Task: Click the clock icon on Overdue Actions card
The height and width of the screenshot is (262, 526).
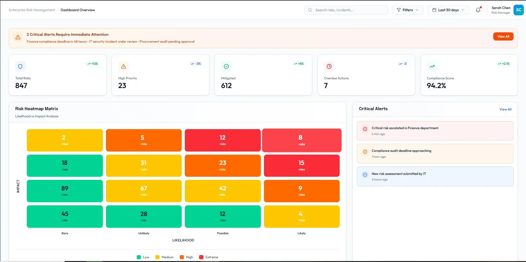Action: [329, 66]
